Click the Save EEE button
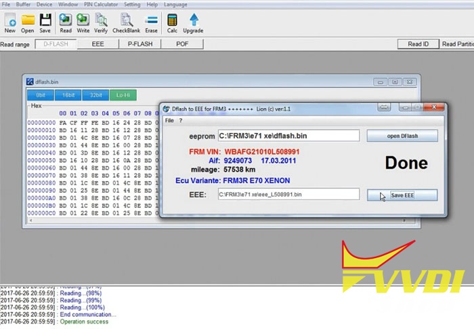474x329 pixels. pos(402,195)
